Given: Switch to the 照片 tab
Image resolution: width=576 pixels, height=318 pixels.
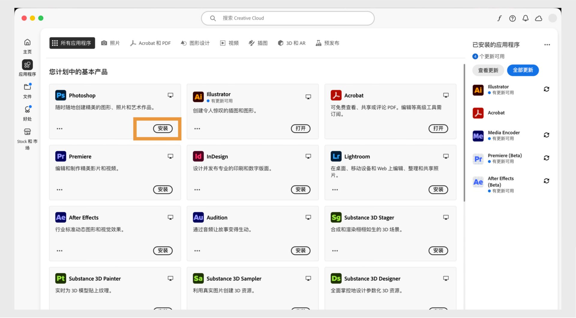Looking at the screenshot, I should pyautogui.click(x=110, y=43).
